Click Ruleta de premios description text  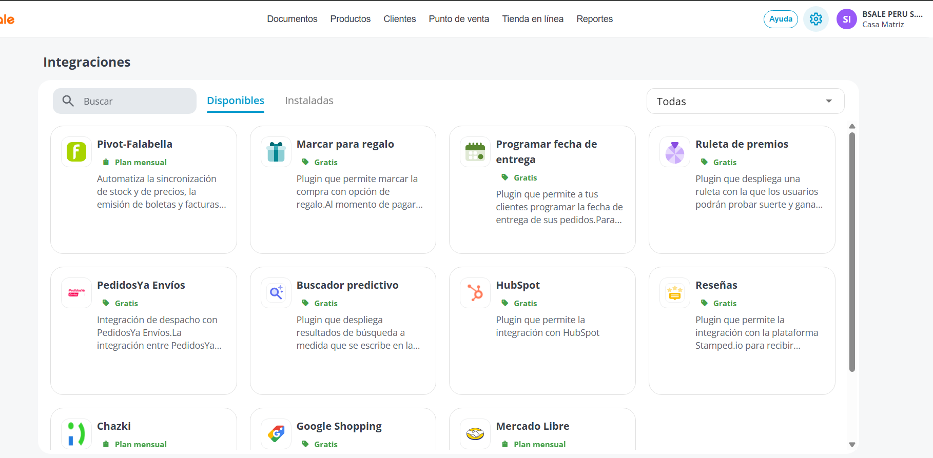[759, 192]
